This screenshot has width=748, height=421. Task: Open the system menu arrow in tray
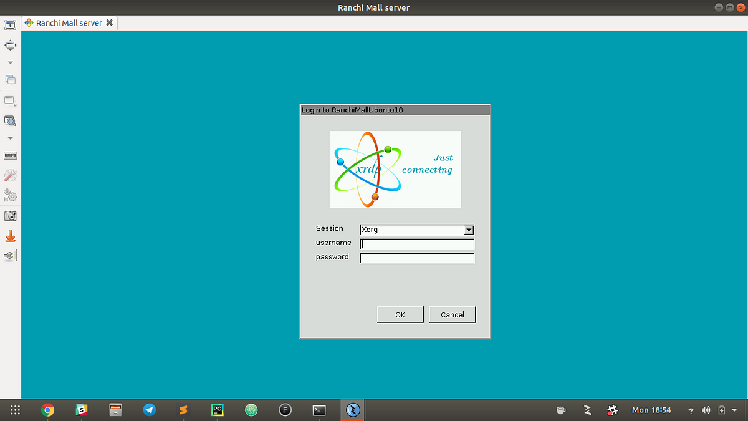tap(734, 410)
